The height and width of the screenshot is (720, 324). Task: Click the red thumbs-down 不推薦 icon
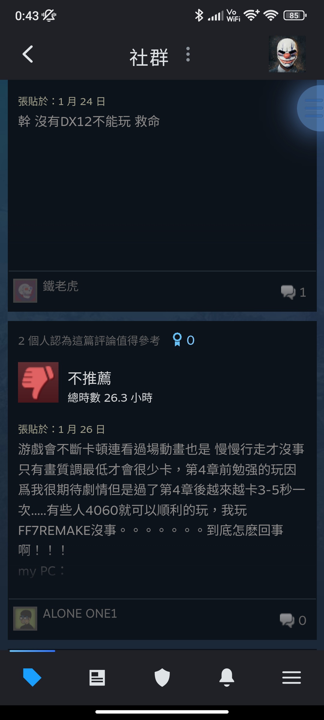pyautogui.click(x=38, y=382)
